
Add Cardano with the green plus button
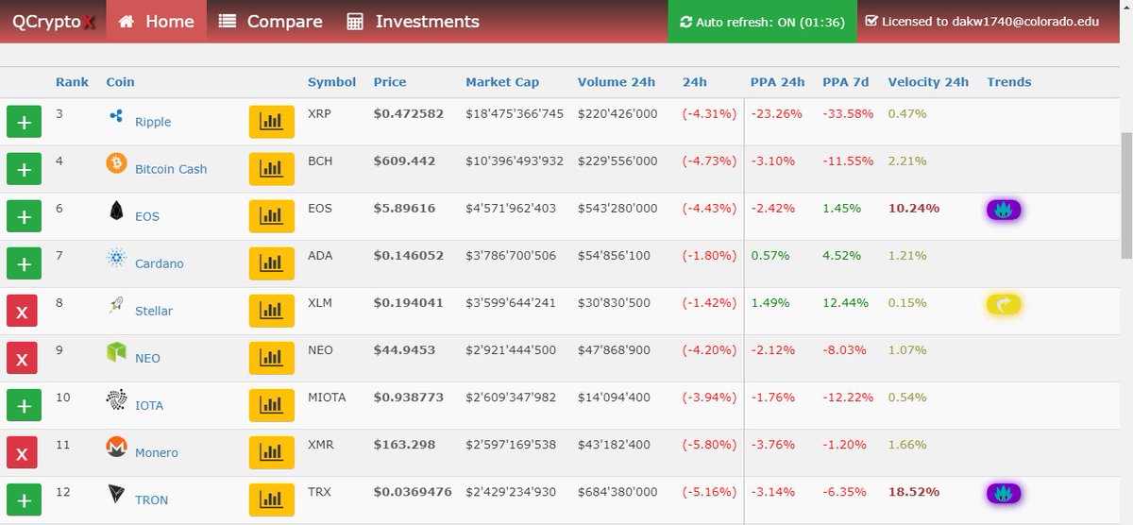(x=24, y=263)
